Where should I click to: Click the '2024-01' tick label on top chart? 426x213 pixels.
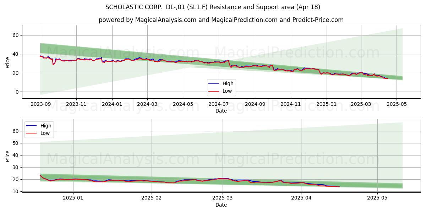point(112,104)
